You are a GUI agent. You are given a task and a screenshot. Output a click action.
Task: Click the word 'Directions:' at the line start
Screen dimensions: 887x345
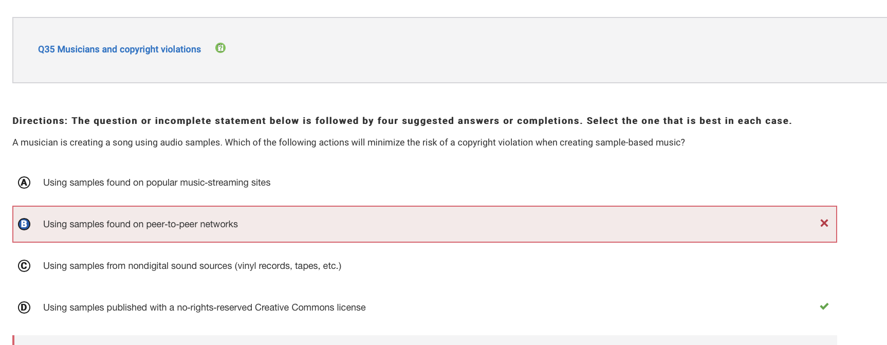click(40, 121)
